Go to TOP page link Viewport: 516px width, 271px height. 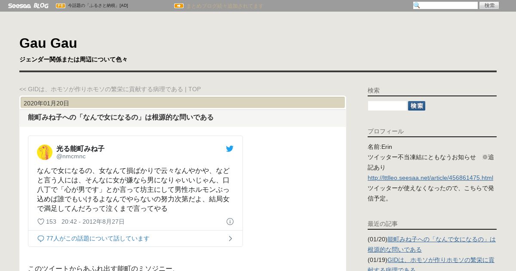194,89
